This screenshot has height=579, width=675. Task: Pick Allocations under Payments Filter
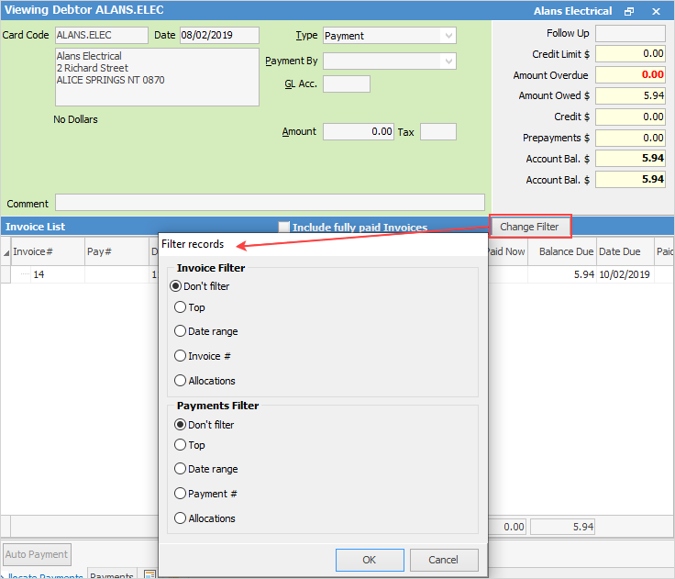181,518
